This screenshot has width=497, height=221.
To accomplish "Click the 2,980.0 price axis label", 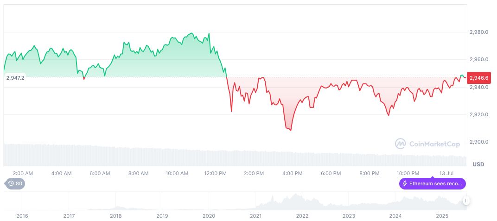I will point(479,32).
